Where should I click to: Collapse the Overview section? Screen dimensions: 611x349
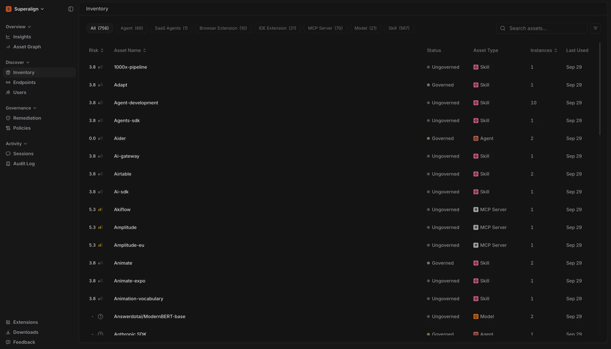coord(18,27)
